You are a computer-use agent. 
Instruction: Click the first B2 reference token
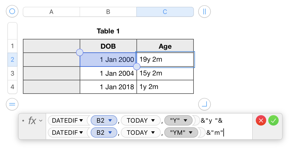[x=104, y=120]
